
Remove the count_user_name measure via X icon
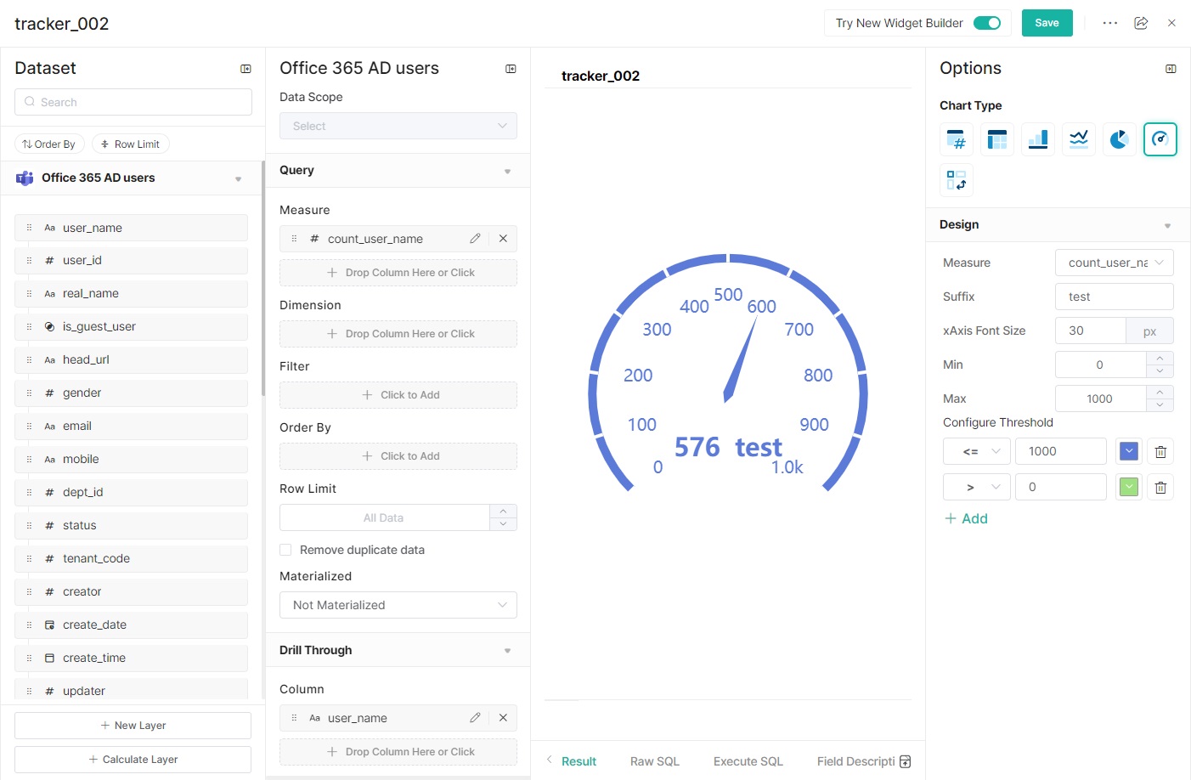[x=503, y=239]
